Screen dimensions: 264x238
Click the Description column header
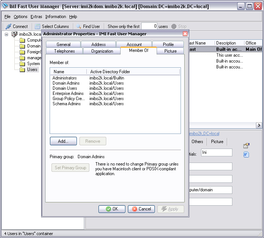click(229, 43)
